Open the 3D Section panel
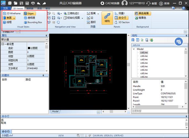Image resolution: width=189 pixels, height=138 pixels. [122, 22]
